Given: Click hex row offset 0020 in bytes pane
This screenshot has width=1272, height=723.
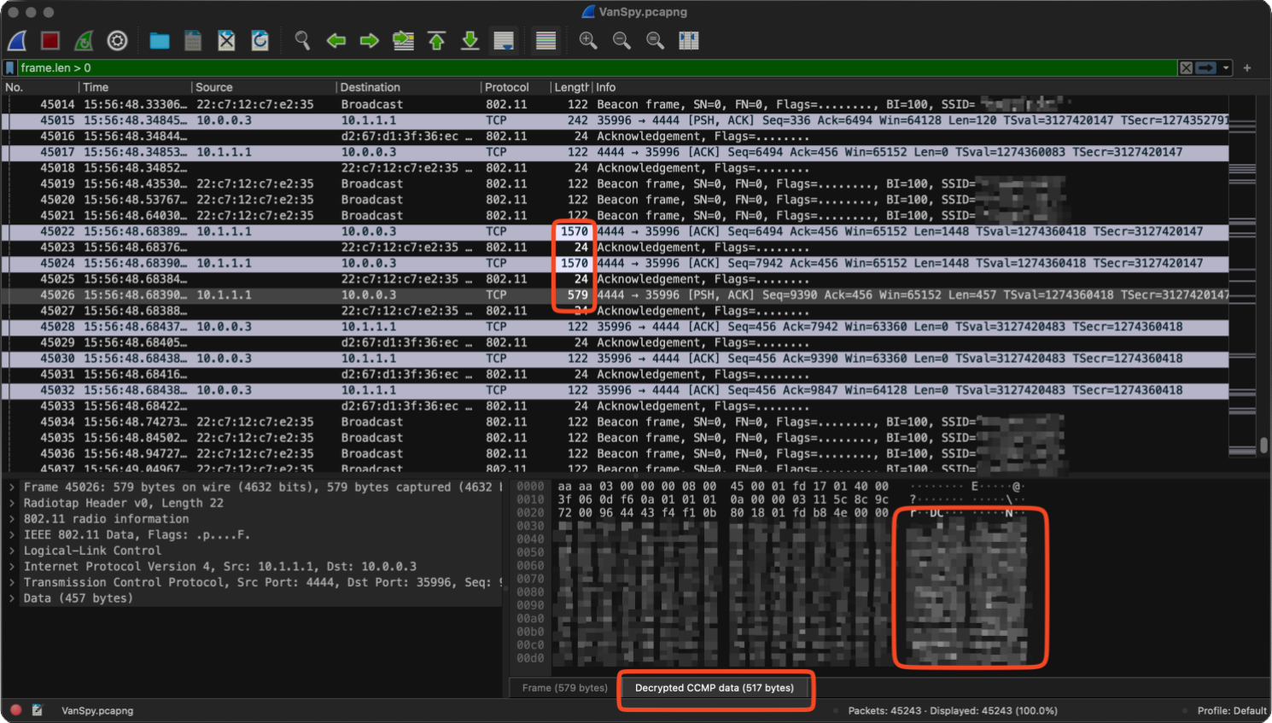Looking at the screenshot, I should pyautogui.click(x=529, y=513).
